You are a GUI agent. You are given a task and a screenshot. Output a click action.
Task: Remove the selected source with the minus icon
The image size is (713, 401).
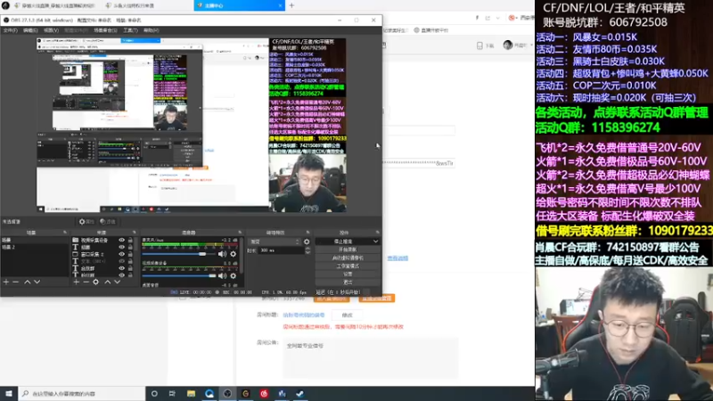point(86,282)
